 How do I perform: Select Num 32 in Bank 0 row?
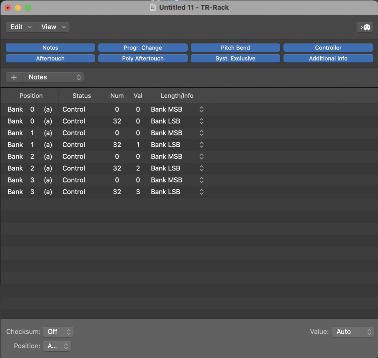117,121
